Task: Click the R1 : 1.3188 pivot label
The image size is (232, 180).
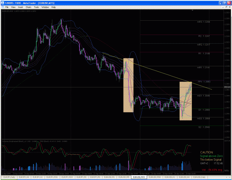Action: coord(204,53)
